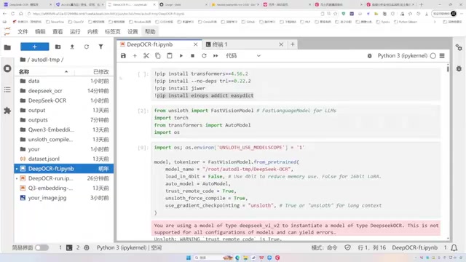Click the 行 1, 列 16 cursor position
This screenshot has height=262, width=466.
(x=372, y=247)
